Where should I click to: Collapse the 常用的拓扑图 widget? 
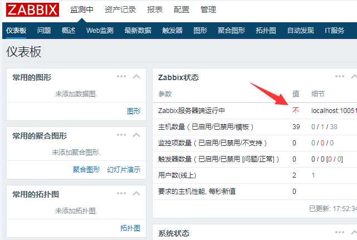136,194
